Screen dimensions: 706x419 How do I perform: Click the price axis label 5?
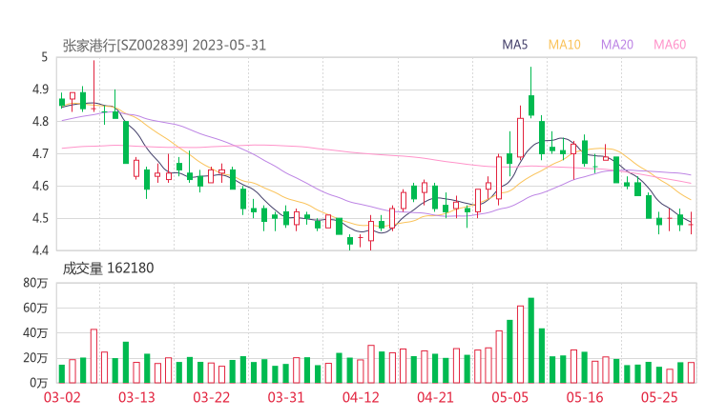click(x=44, y=57)
